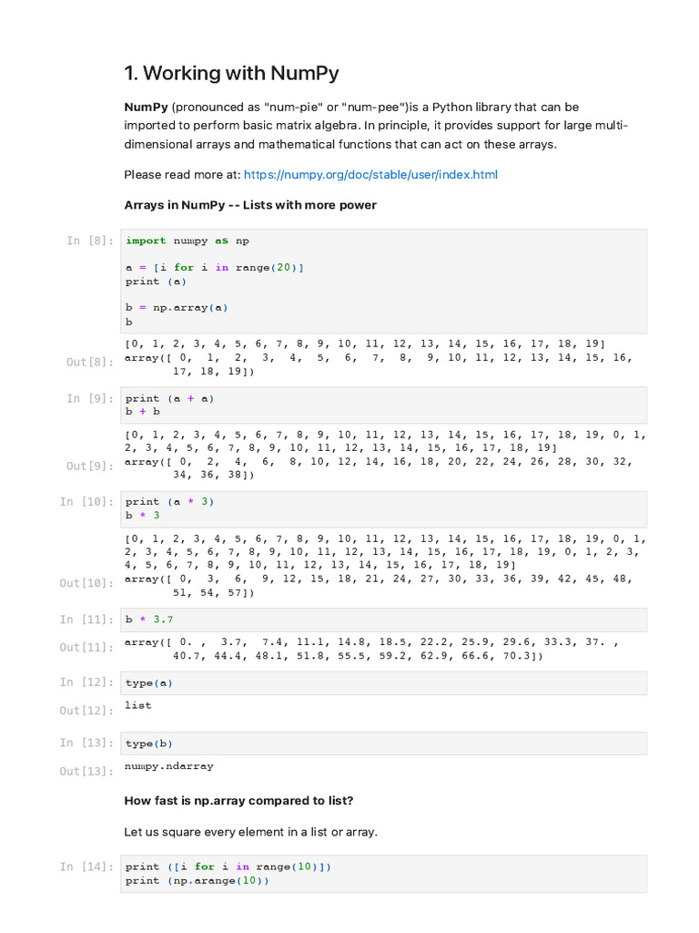The width and height of the screenshot is (699, 933).
Task: Open the numpy.org user guide link
Action: coord(370,175)
